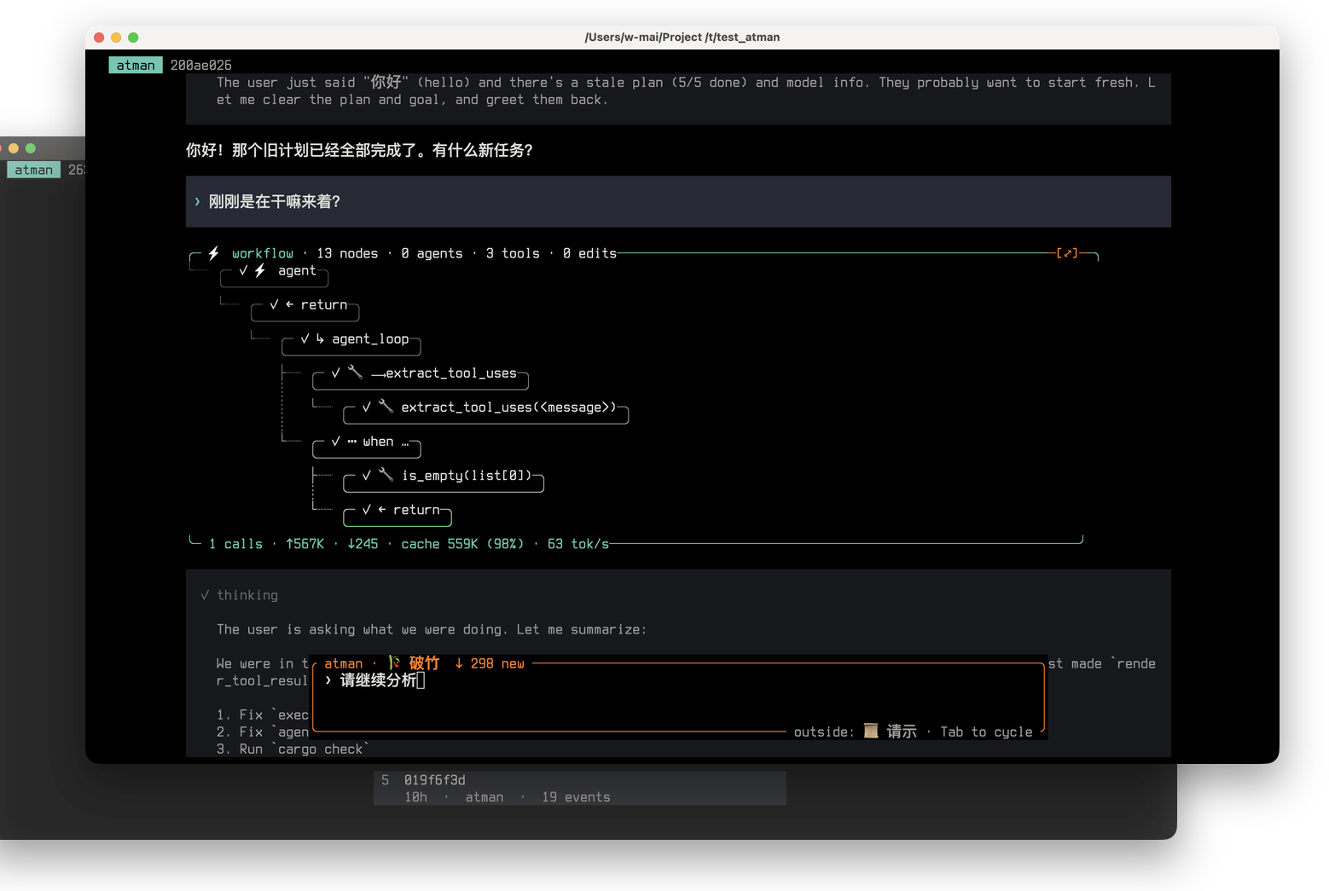Click the loop arrow icon before agent_loop
This screenshot has width=1329, height=891.
pos(320,338)
